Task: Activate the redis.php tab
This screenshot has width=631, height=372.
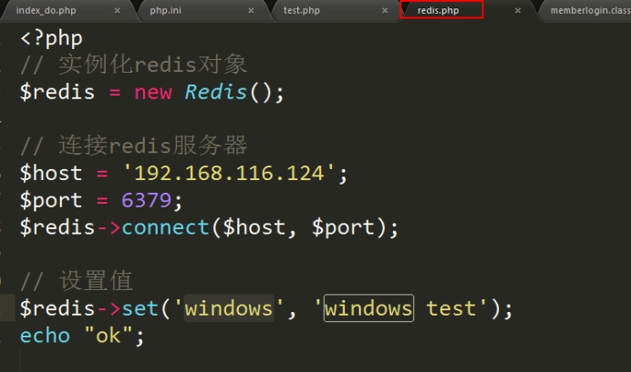Action: pyautogui.click(x=438, y=10)
